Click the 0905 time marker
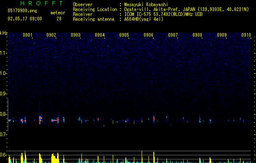 click(124, 35)
